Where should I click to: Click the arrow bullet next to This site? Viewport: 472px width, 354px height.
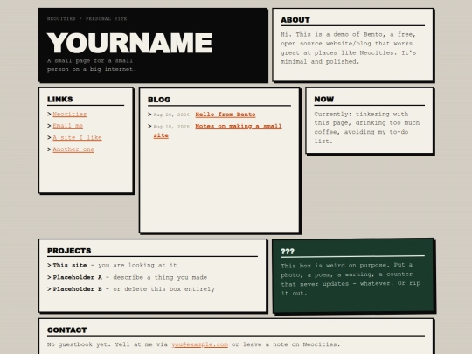[49, 265]
